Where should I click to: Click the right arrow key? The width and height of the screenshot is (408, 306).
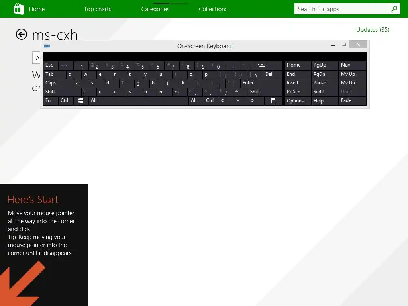coord(256,101)
